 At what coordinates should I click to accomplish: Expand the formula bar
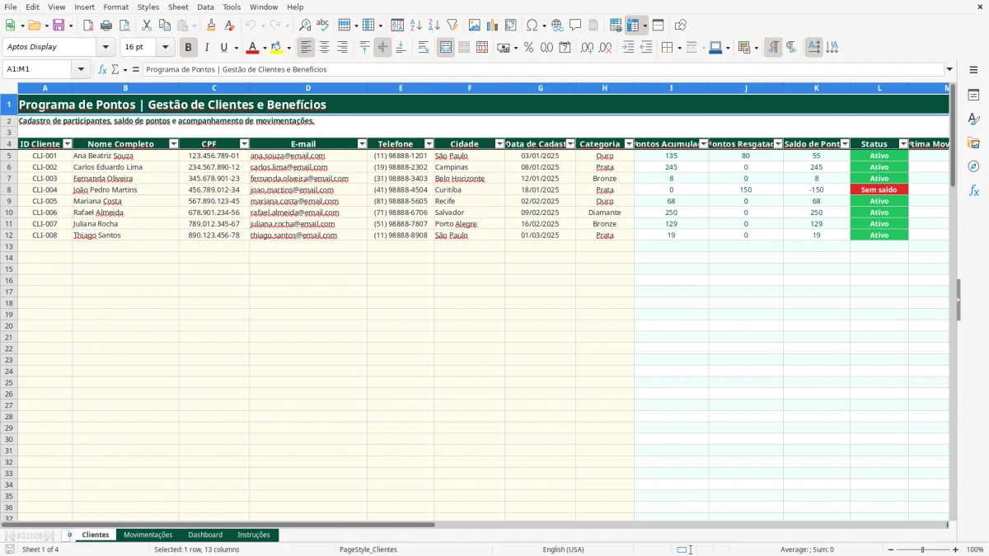coord(949,69)
